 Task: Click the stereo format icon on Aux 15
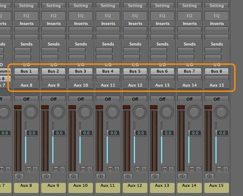[209, 176]
